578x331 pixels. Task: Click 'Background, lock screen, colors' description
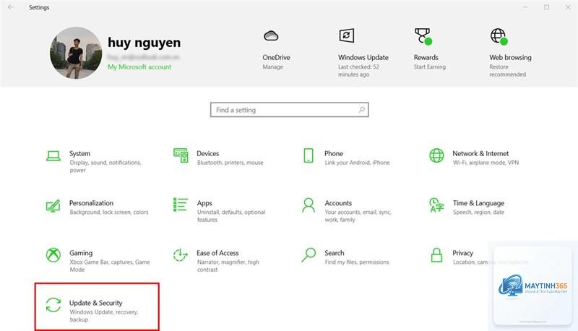[109, 212]
